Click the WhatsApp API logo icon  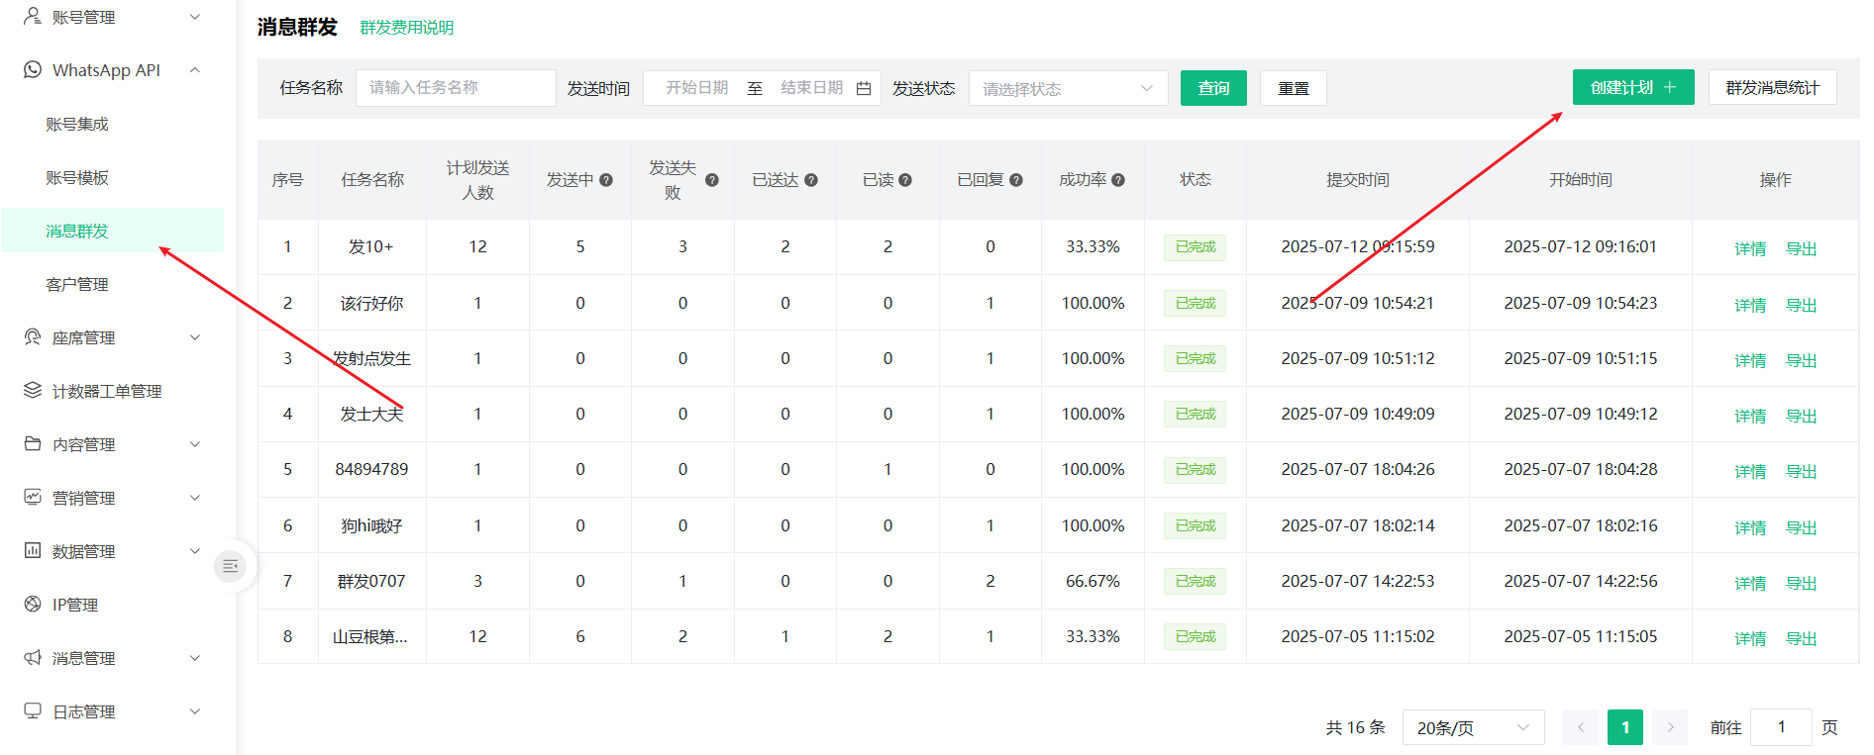pyautogui.click(x=33, y=69)
